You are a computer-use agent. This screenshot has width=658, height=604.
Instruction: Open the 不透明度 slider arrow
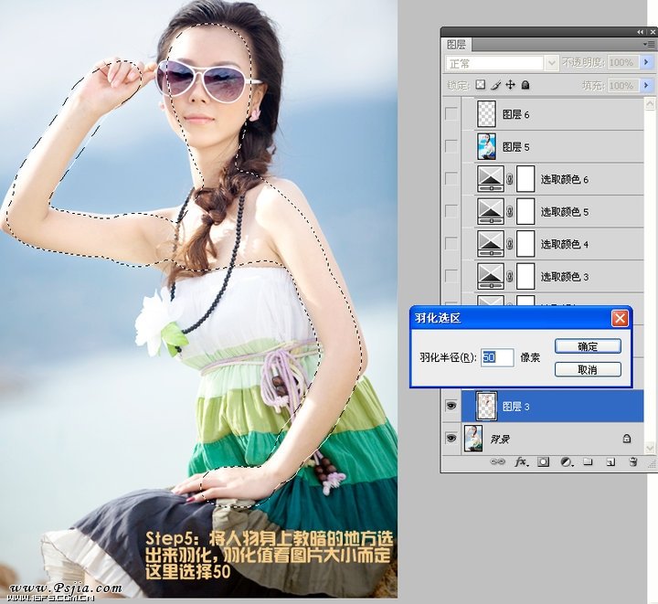coord(646,62)
